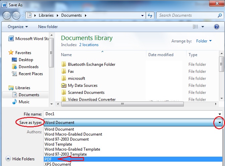The image size is (225, 166).
Task: Select the Video Download Converter folder
Action: point(88,99)
